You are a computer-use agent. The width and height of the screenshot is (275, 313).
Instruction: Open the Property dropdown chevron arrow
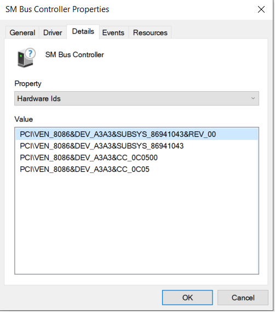[x=253, y=98]
